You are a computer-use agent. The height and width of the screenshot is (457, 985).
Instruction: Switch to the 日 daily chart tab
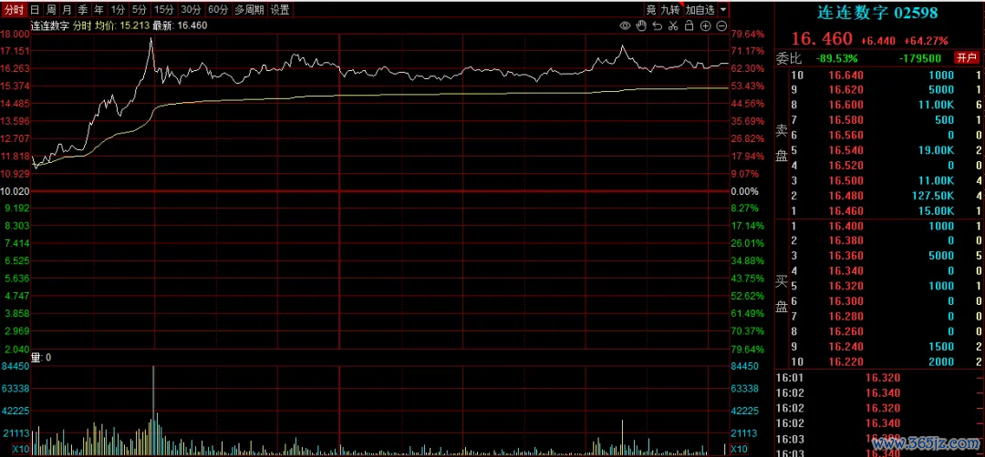35,9
